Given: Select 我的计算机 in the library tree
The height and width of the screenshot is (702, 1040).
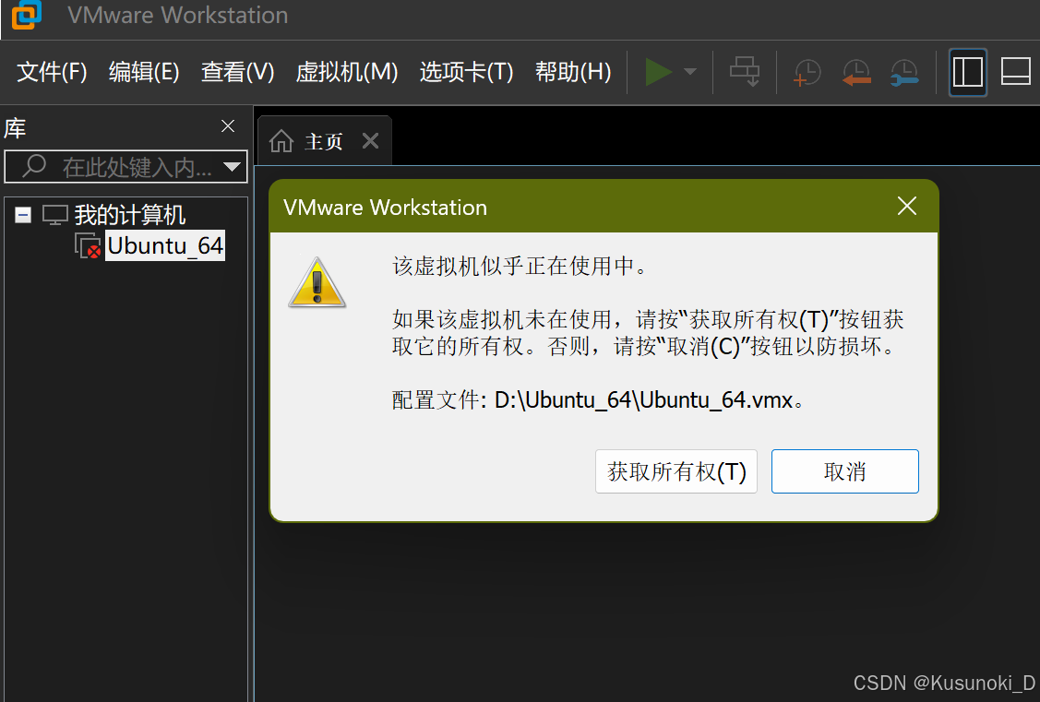Looking at the screenshot, I should (129, 215).
